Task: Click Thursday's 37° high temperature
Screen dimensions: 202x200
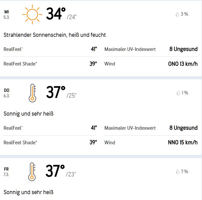Action: point(56,93)
